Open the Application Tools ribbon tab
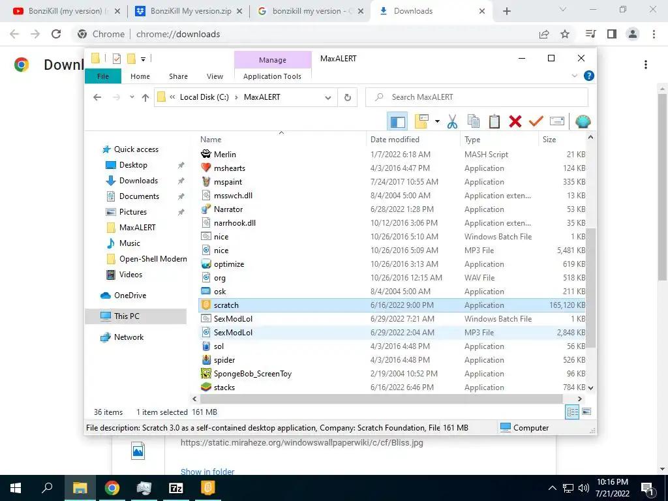668x501 pixels. point(272,76)
